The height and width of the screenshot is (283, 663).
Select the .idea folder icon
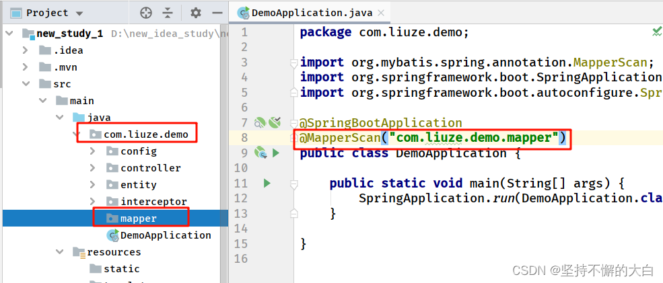pyautogui.click(x=45, y=50)
